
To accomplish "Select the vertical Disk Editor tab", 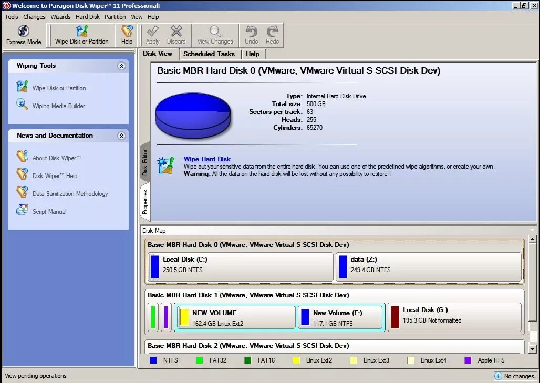I will pos(145,161).
